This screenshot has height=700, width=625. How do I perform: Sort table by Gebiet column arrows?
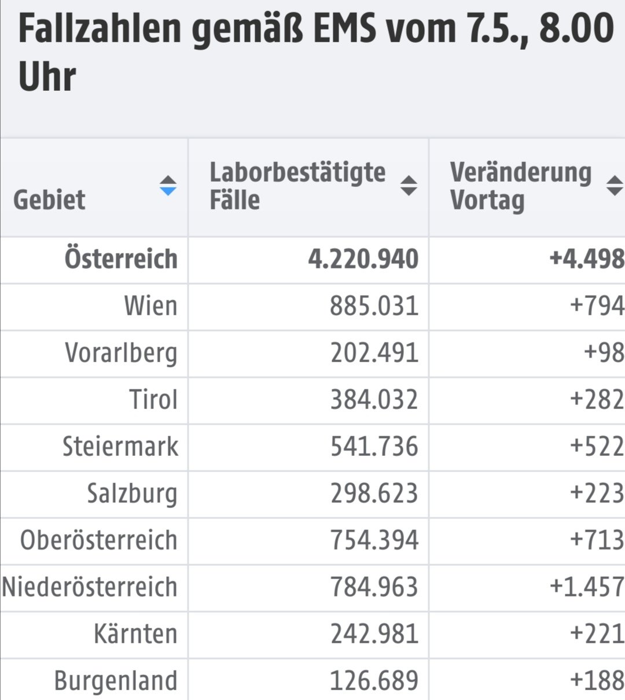coord(168,185)
